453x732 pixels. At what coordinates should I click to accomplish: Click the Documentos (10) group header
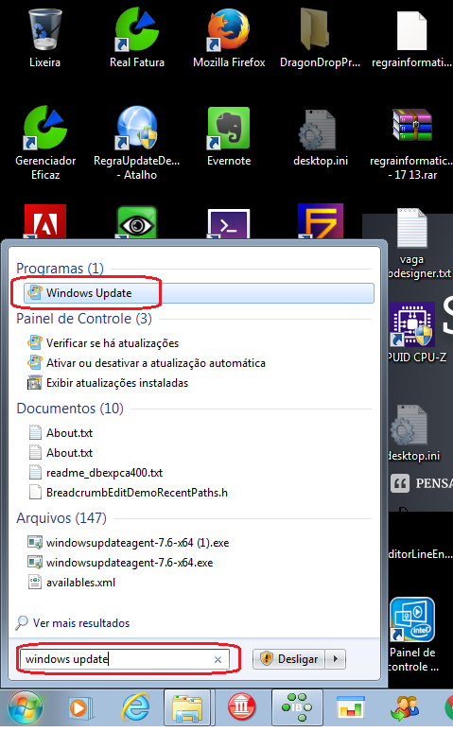click(70, 409)
